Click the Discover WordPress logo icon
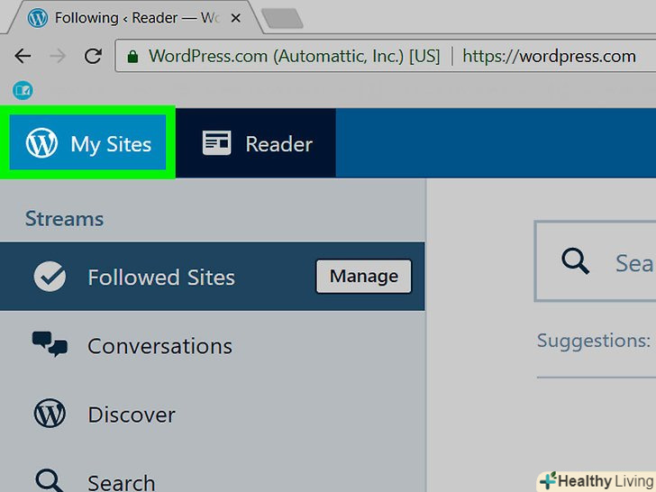The height and width of the screenshot is (492, 656). (50, 413)
